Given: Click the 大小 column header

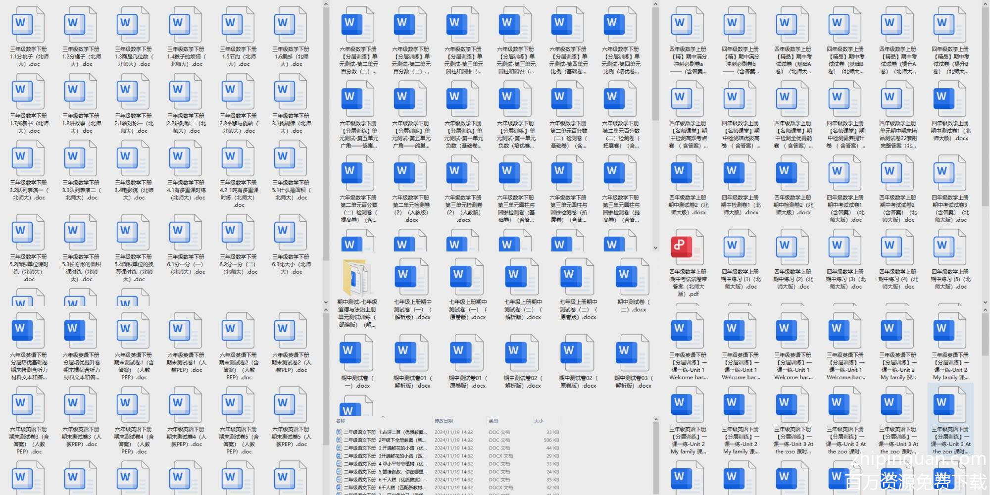Looking at the screenshot, I should [x=539, y=421].
